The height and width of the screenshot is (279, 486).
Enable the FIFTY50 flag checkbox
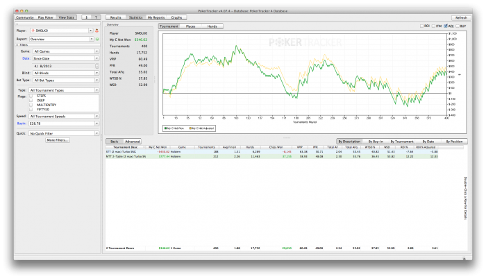click(x=31, y=109)
